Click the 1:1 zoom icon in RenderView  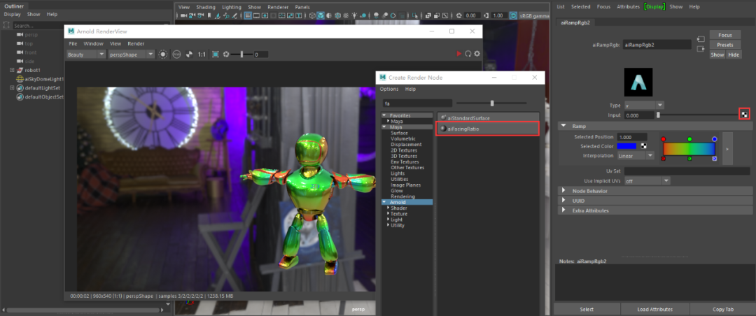202,55
